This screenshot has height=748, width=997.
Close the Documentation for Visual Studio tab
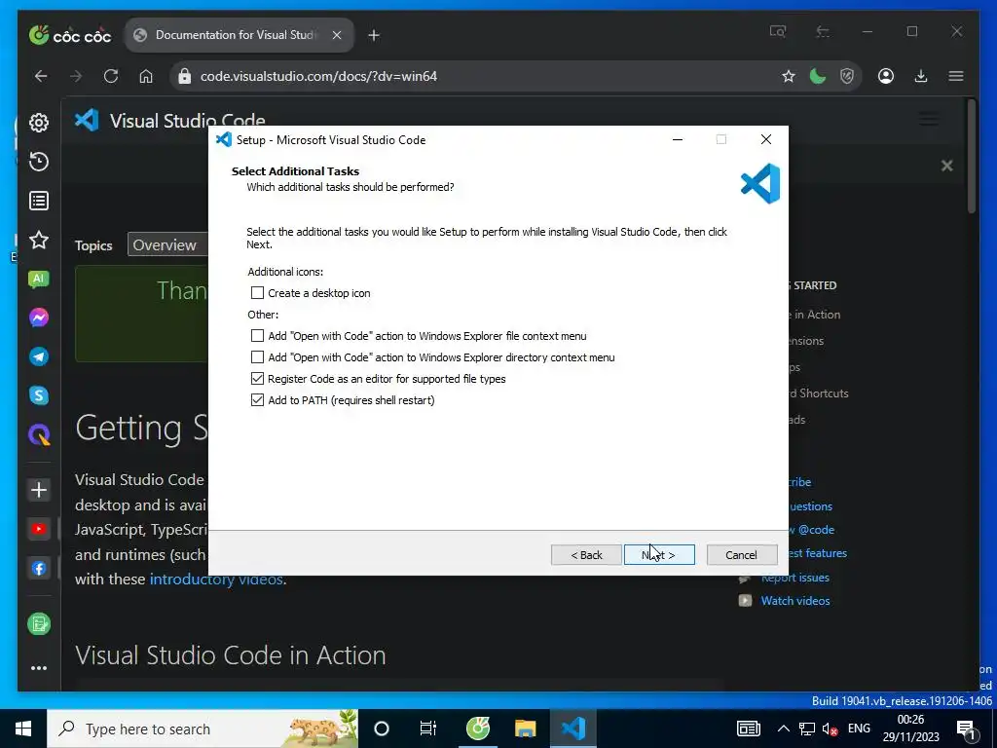pyautogui.click(x=337, y=35)
